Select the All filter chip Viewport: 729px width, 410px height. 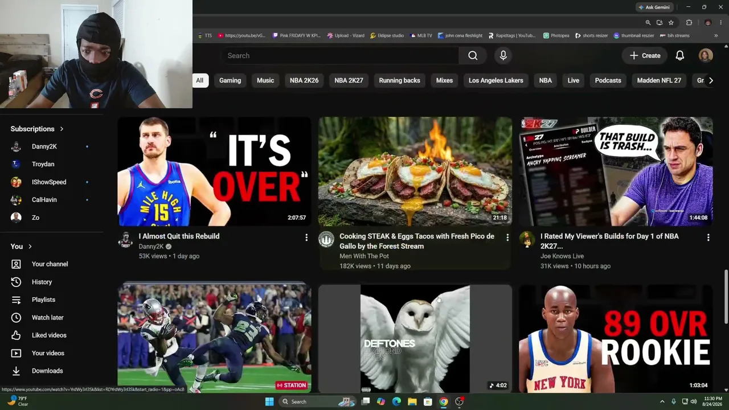tap(200, 80)
